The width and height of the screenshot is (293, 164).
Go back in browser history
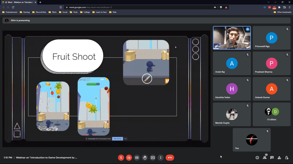tap(3, 7)
